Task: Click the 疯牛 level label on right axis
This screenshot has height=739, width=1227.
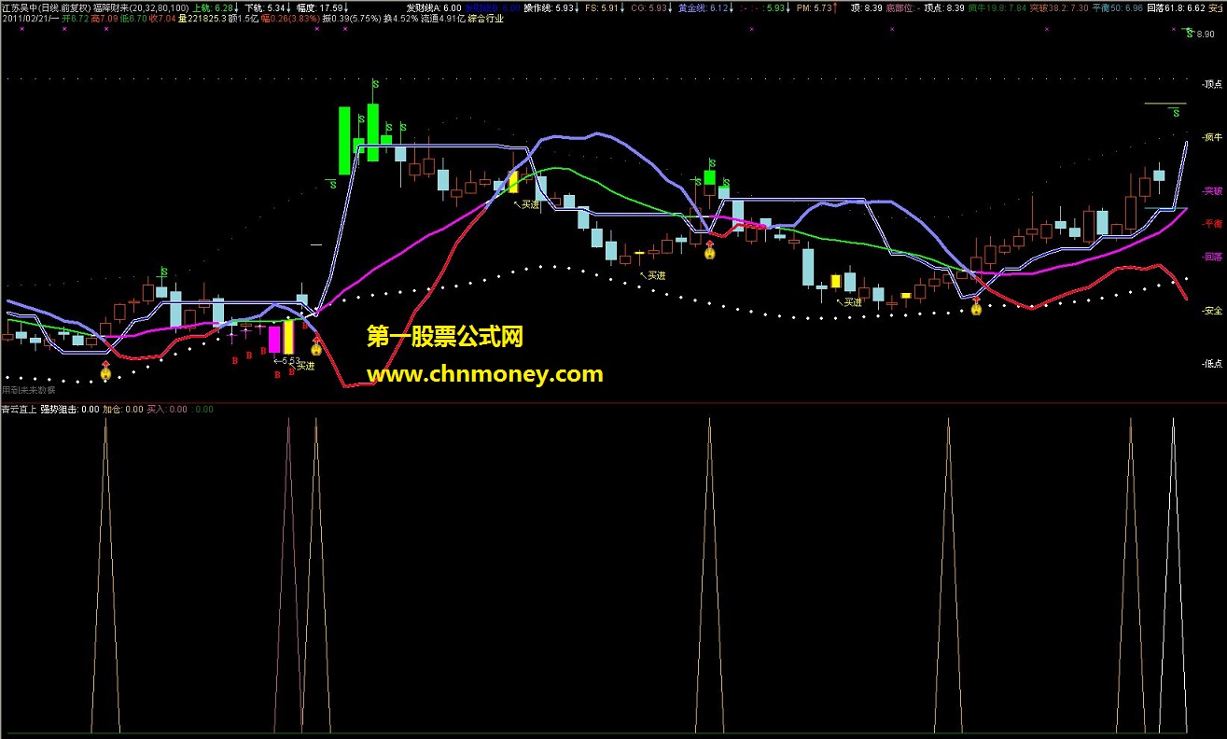Action: pos(1213,137)
